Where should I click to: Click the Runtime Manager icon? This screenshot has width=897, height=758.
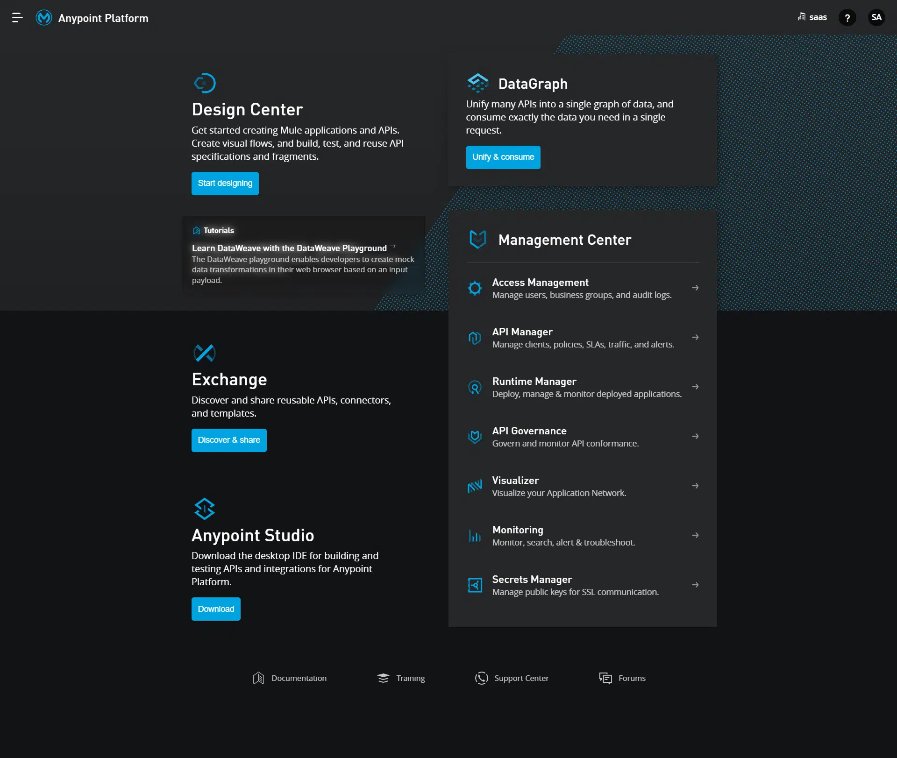475,387
